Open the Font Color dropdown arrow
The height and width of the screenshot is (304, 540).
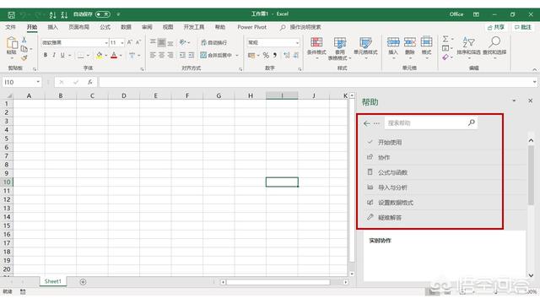pos(121,56)
